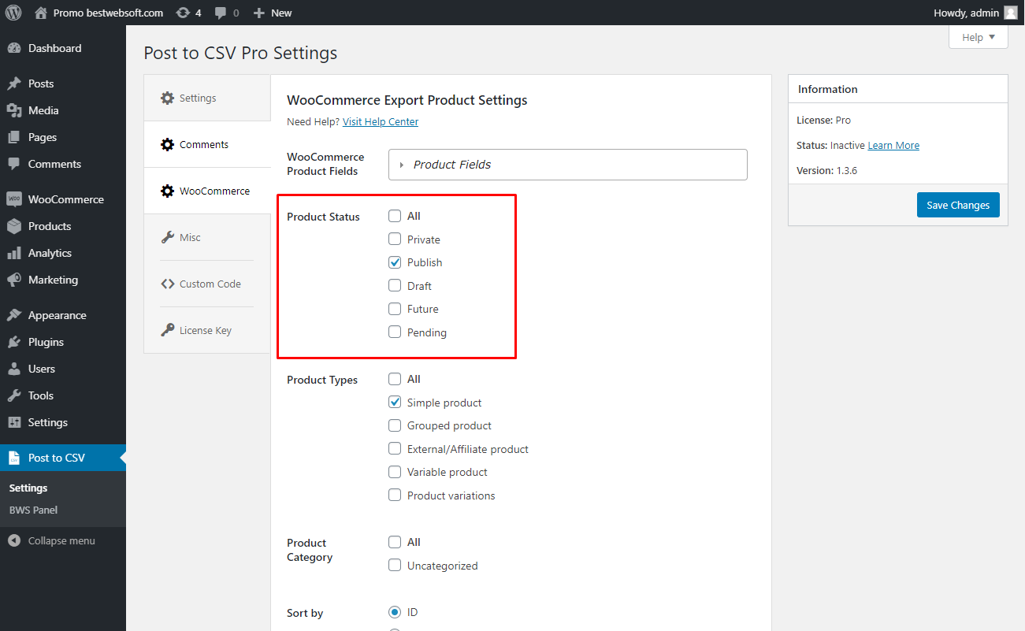Click the WordPress logo icon
This screenshot has width=1025, height=631.
(13, 13)
